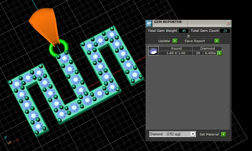Click the Total Gem Weight value .45
Screen dimensions: 252x151
tap(183, 31)
